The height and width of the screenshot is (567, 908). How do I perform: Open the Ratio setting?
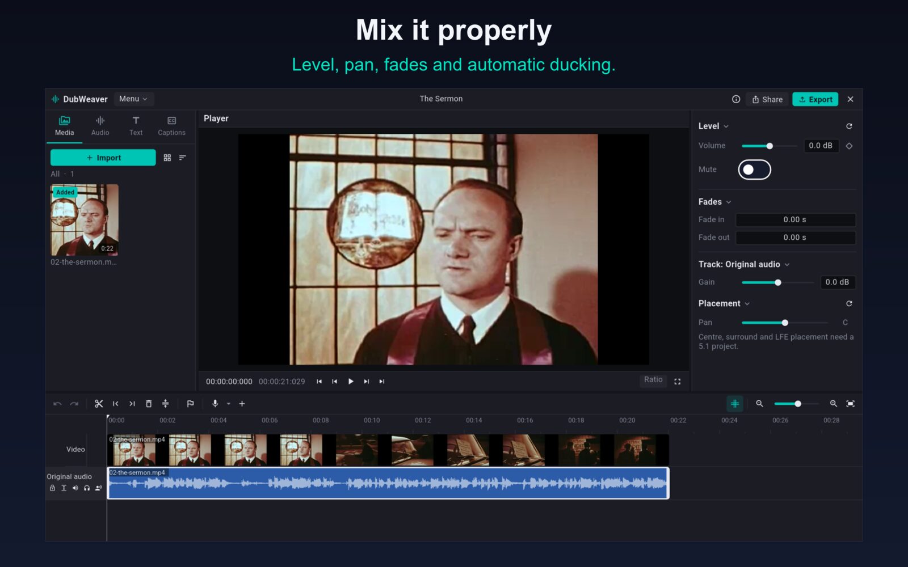click(653, 380)
